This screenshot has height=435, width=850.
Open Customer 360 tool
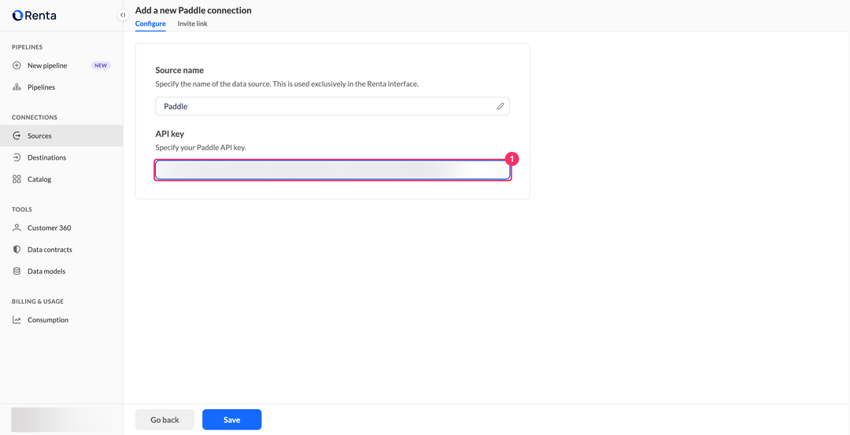click(x=61, y=228)
